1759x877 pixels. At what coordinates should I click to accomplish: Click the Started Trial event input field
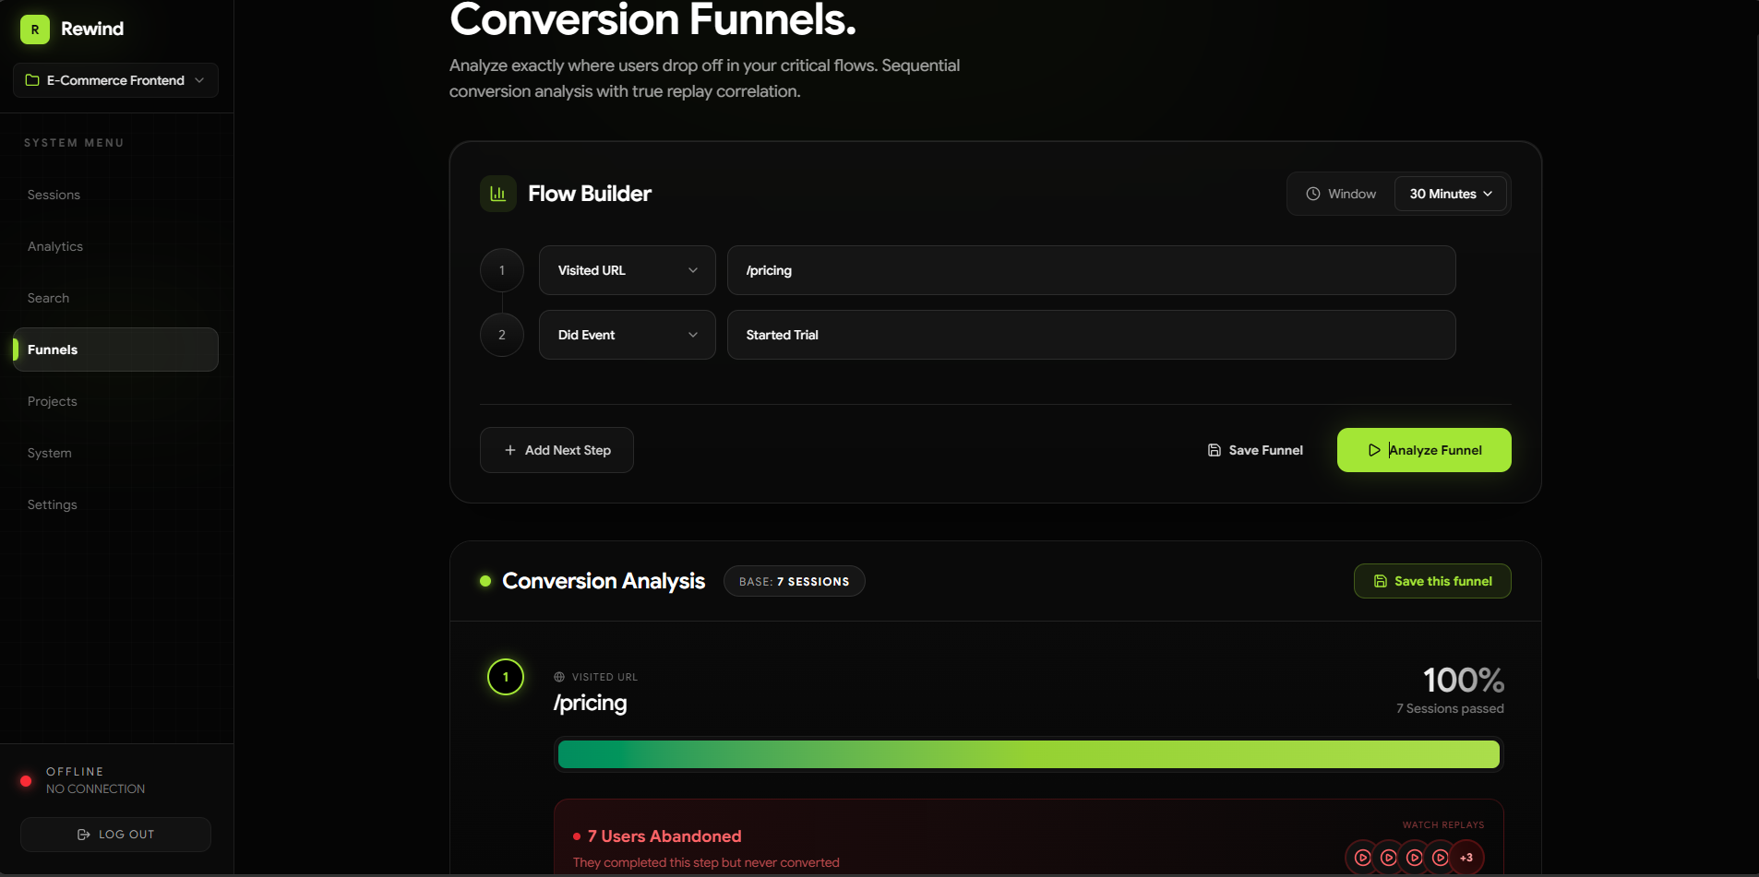pos(1092,335)
